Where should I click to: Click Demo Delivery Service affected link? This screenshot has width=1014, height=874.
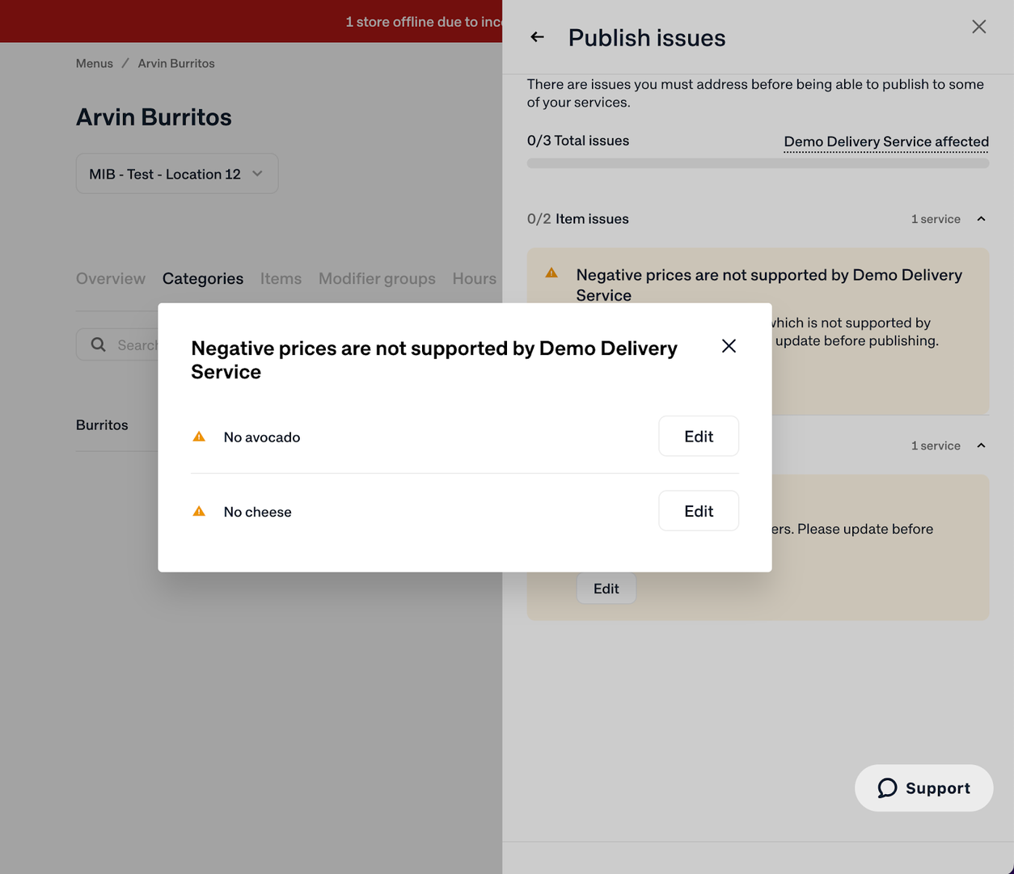[886, 141]
